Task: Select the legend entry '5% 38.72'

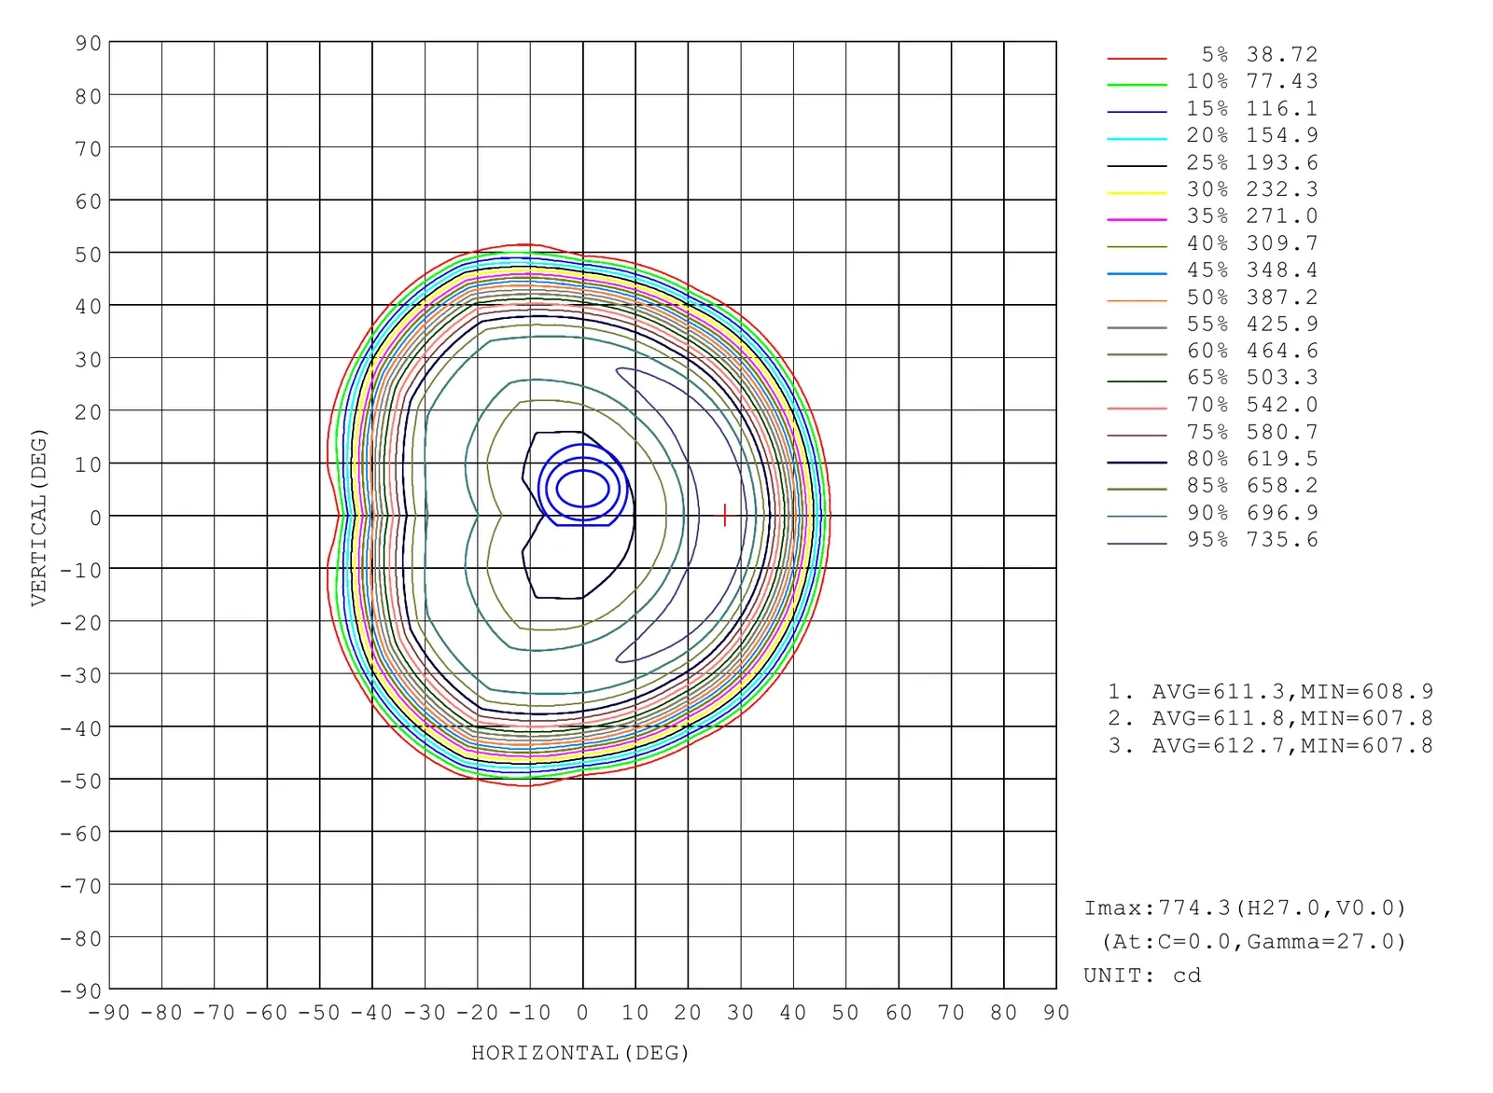Action: [x=1212, y=55]
